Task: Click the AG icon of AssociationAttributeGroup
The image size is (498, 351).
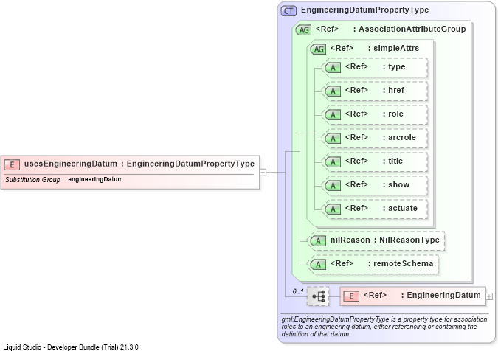Action: tap(303, 29)
